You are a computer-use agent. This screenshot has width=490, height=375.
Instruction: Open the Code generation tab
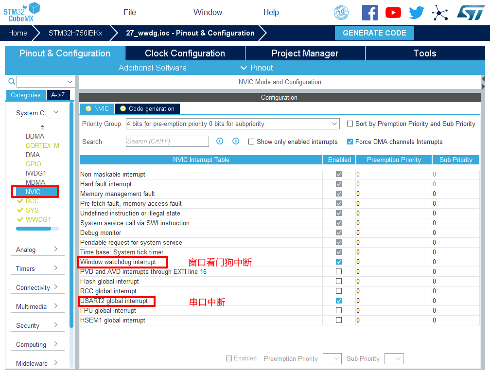click(x=147, y=108)
